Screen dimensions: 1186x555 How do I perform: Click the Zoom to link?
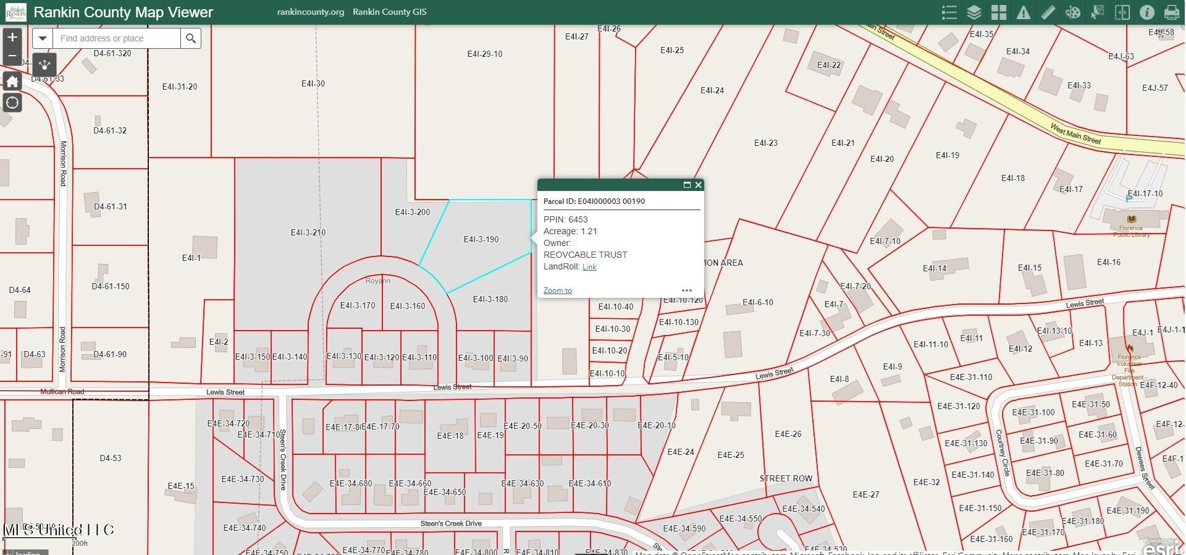tap(557, 290)
